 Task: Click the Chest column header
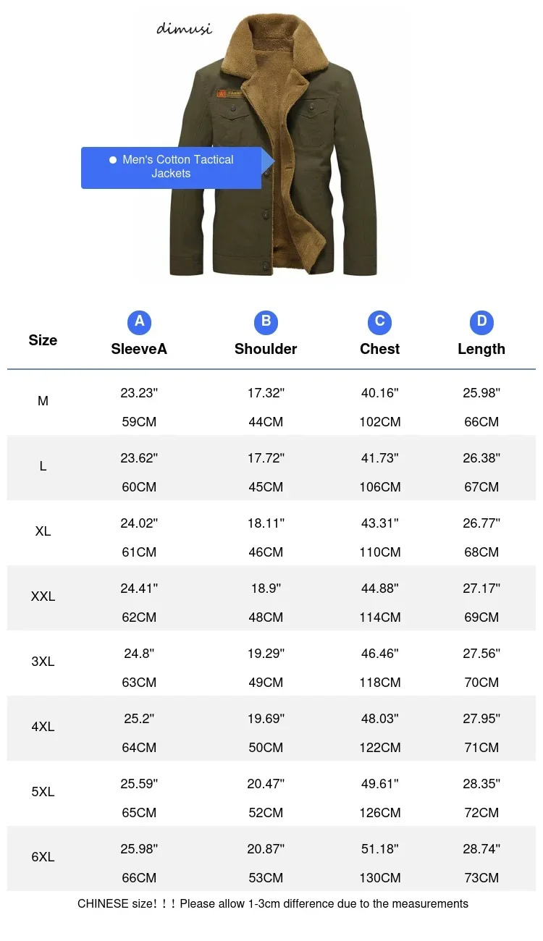point(379,349)
